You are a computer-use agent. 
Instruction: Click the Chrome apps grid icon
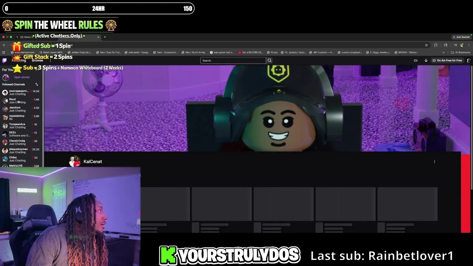tap(4, 52)
